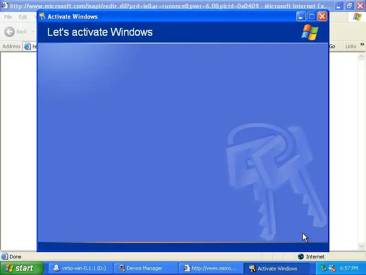
Task: Switch to virtio-win-0.1.1 (D:) taskbar button
Action: coord(81,268)
